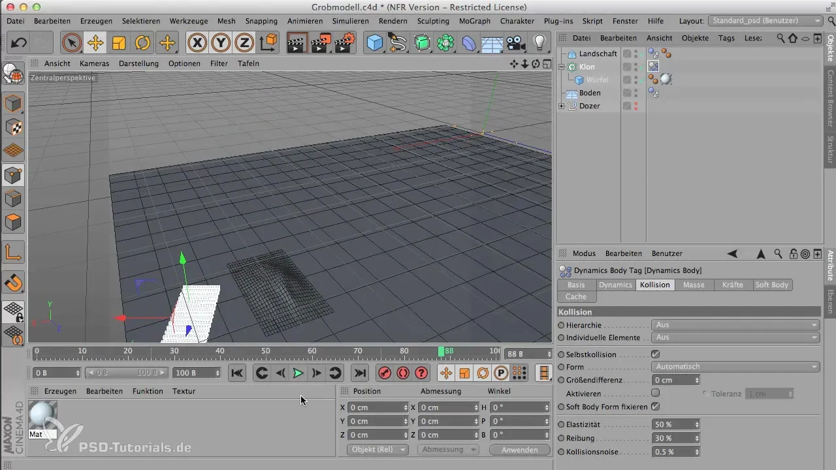The image size is (836, 470).
Task: Open the Cache tab button
Action: (576, 296)
